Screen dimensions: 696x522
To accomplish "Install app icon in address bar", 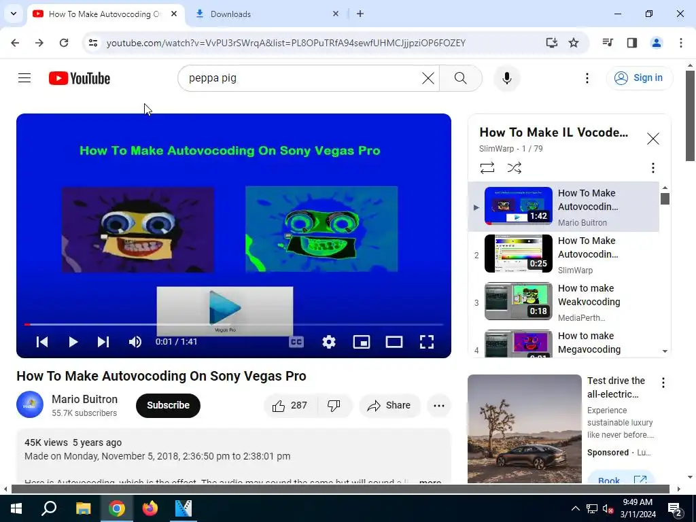I will [x=551, y=43].
